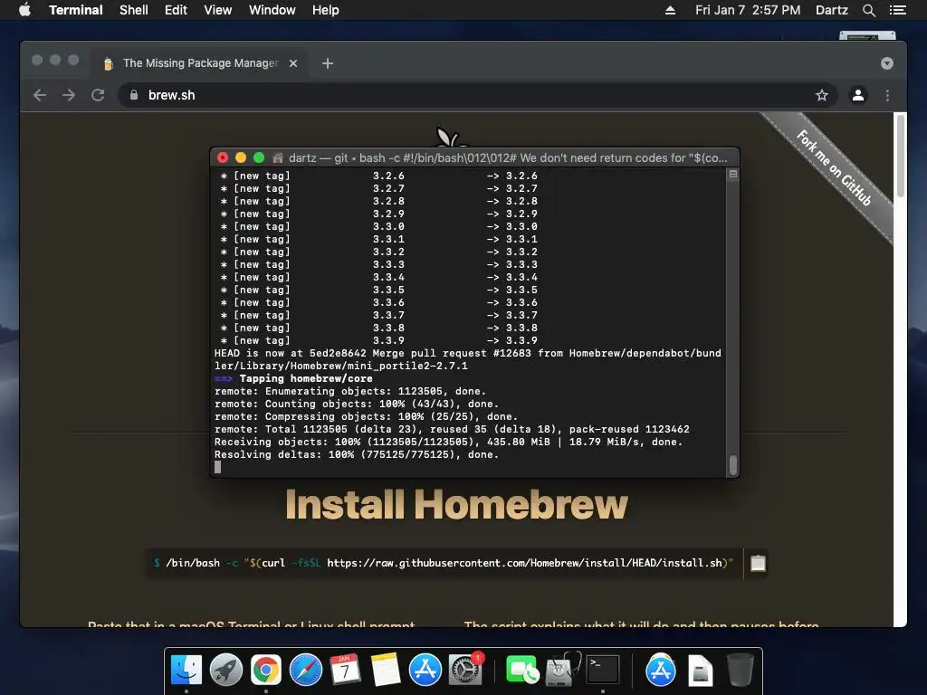Click the brew.sh address bar
Image resolution: width=927 pixels, height=695 pixels.
tap(476, 95)
